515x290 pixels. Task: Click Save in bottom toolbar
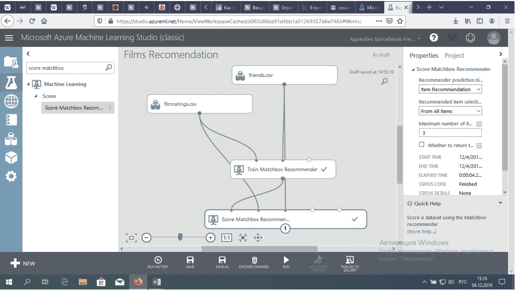[190, 262]
